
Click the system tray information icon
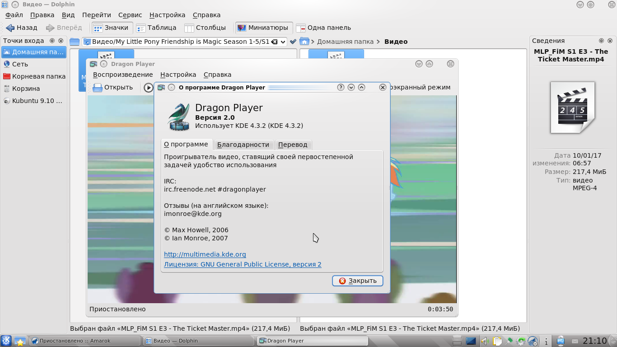[546, 341]
